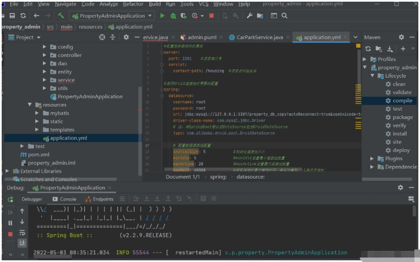Image resolution: width=420 pixels, height=262 pixels.
Task: Stop the debug session with the red square in the Debug panel
Action: coord(10,235)
